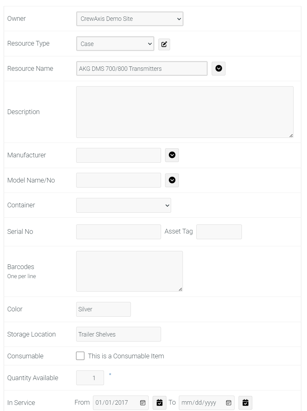
Task: Click inside the Barcodes text area
Action: (130, 271)
